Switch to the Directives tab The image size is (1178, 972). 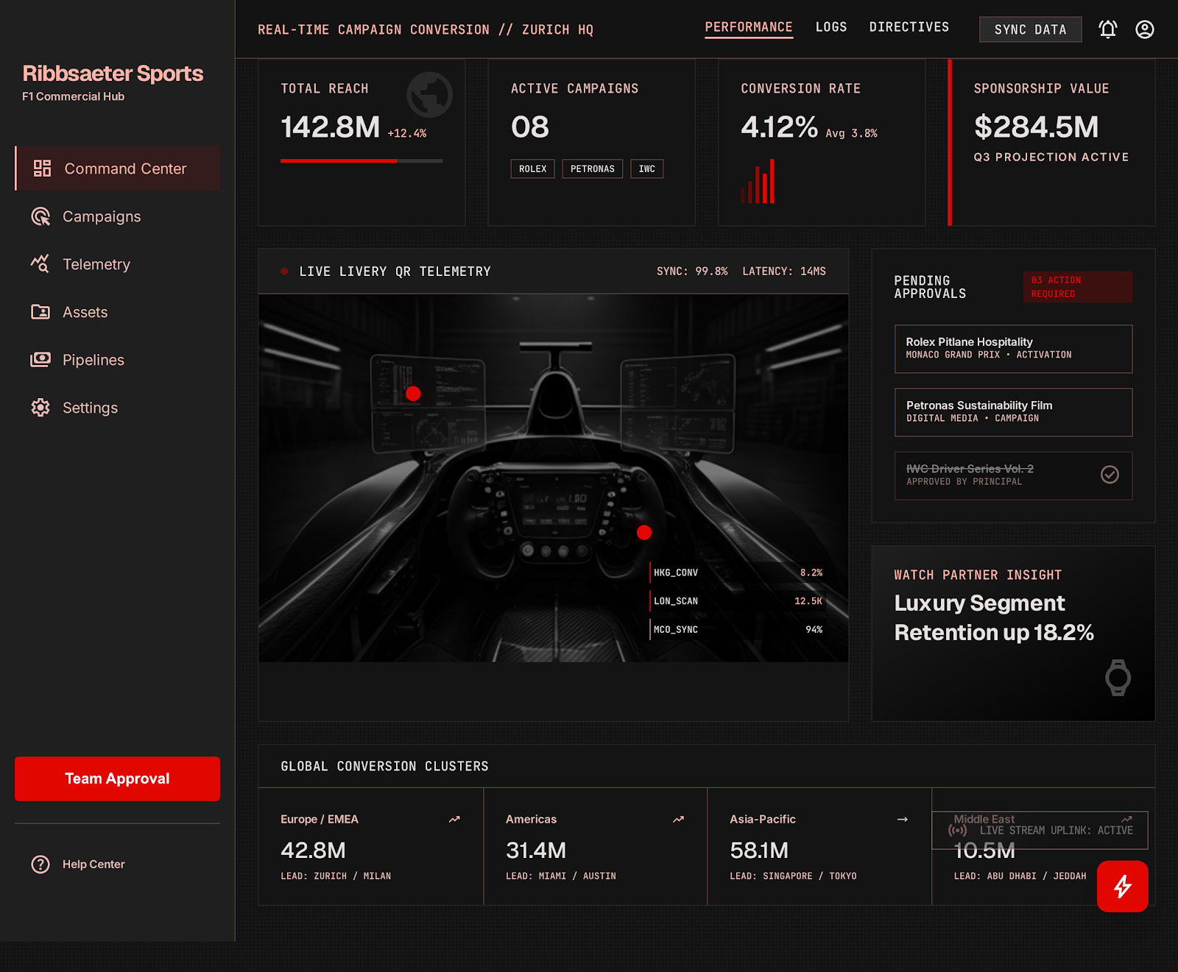[909, 27]
